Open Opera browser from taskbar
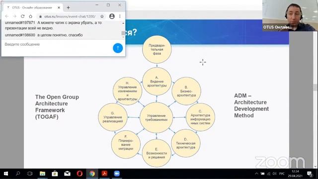This screenshot has width=318, height=179. tap(79, 174)
